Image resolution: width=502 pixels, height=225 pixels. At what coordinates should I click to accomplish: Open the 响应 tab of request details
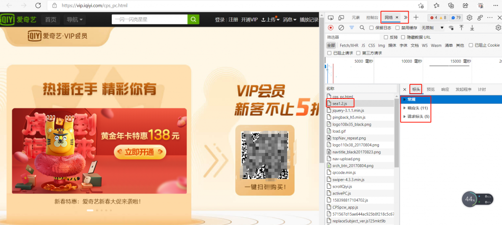[x=445, y=89]
